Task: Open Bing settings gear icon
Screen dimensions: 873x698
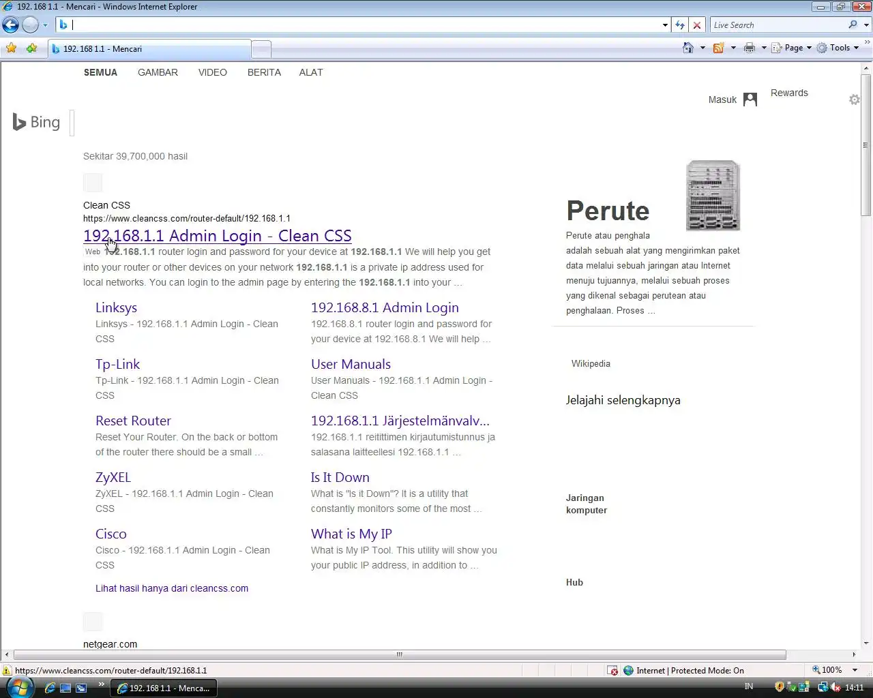Action: tap(855, 100)
